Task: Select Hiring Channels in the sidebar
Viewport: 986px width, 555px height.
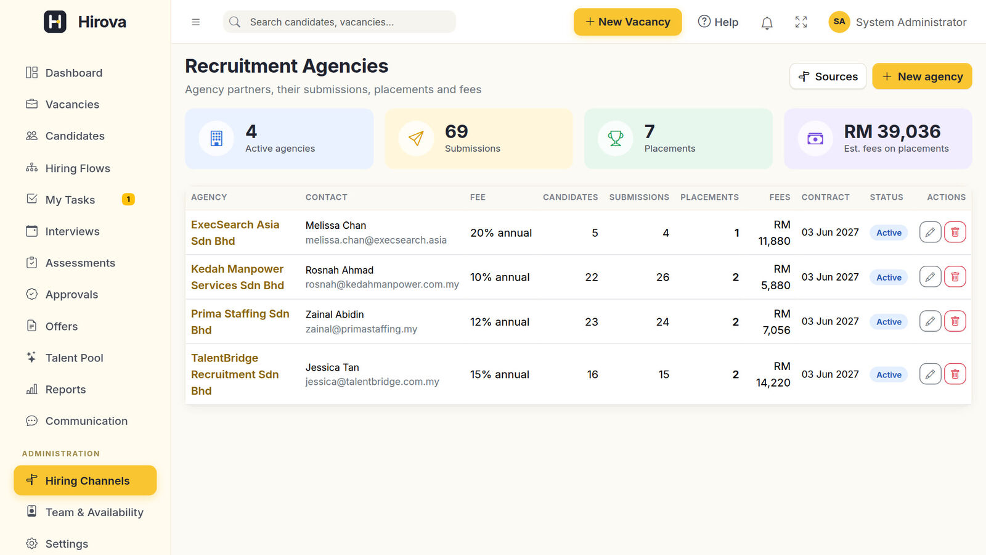Action: click(x=85, y=480)
